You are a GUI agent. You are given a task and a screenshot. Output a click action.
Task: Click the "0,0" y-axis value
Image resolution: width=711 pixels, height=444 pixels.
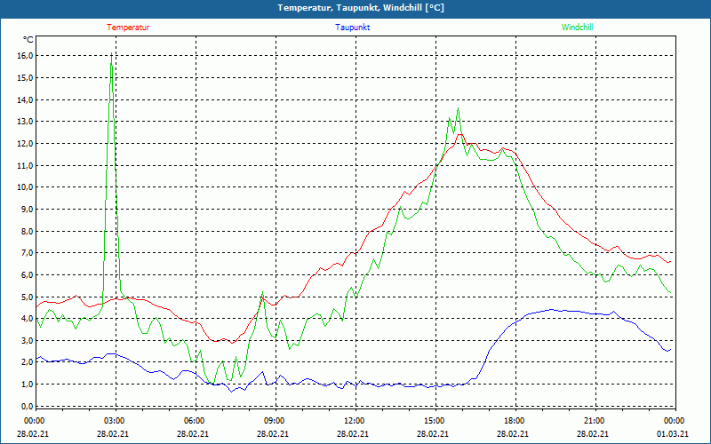[x=28, y=406]
